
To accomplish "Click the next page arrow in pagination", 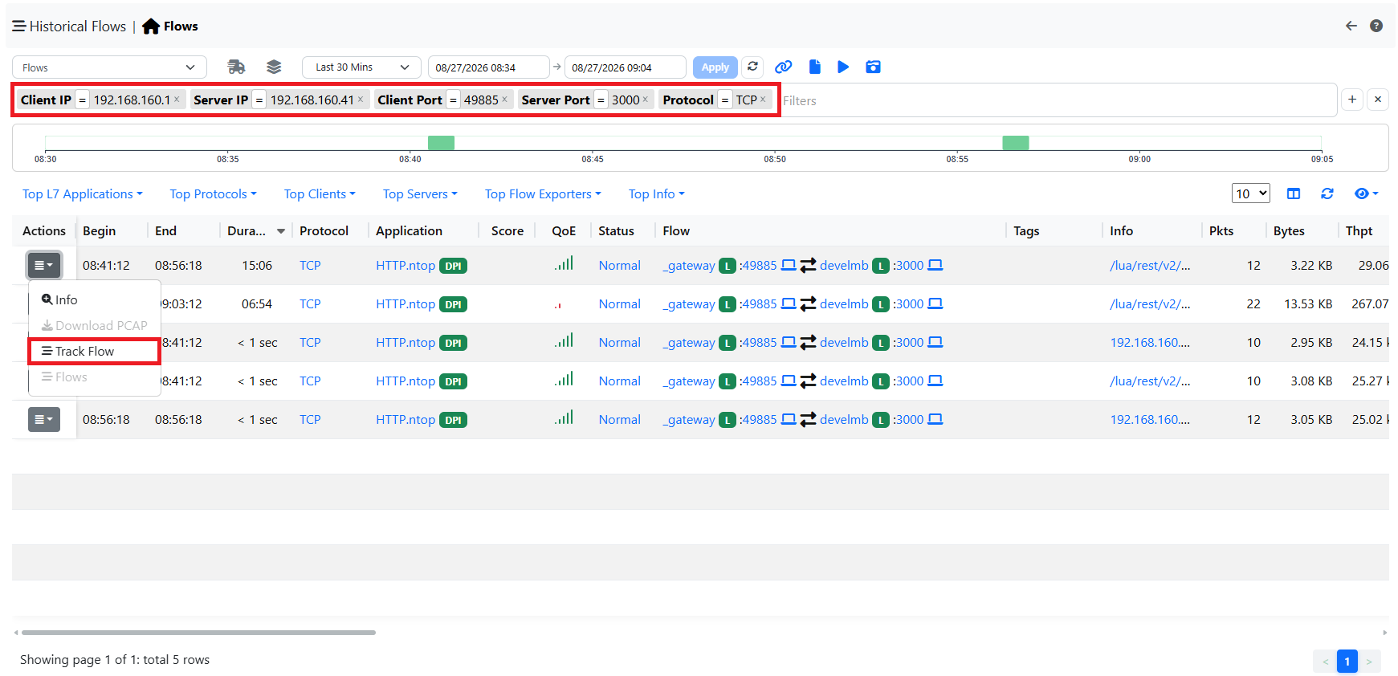I will click(1369, 662).
